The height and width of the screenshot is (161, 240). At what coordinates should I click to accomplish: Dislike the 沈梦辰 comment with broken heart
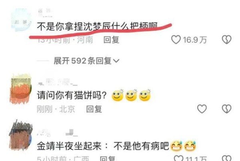coord(227,40)
